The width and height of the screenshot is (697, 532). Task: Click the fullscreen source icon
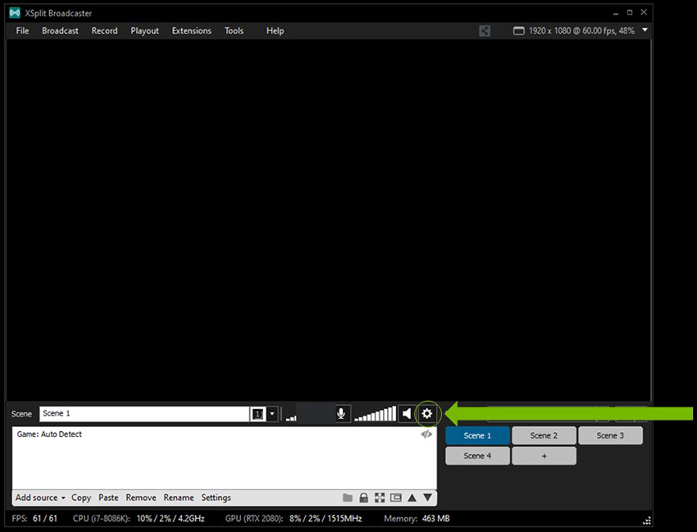380,498
